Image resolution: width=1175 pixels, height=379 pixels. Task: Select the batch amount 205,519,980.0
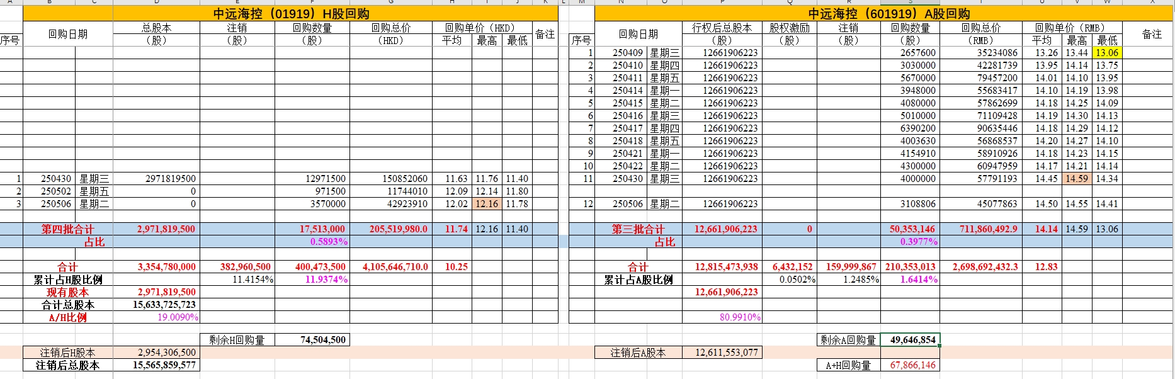391,229
